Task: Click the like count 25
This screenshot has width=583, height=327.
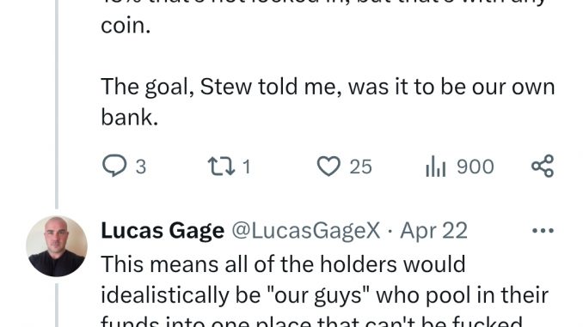Action: (x=360, y=167)
